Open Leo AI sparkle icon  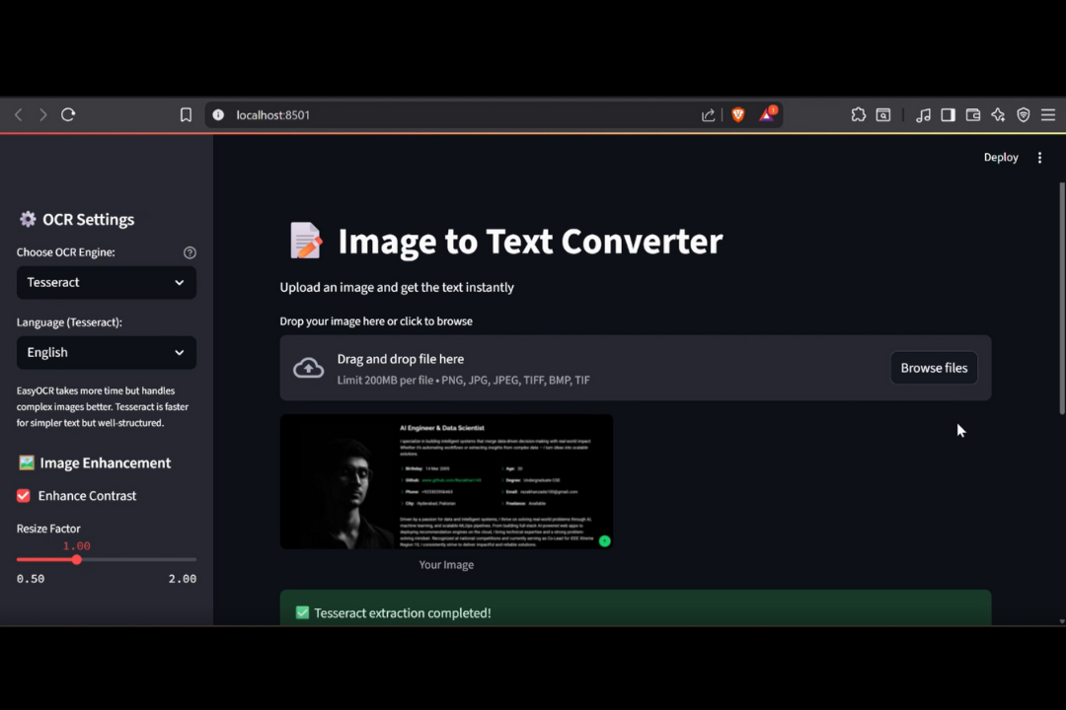pyautogui.click(x=998, y=115)
